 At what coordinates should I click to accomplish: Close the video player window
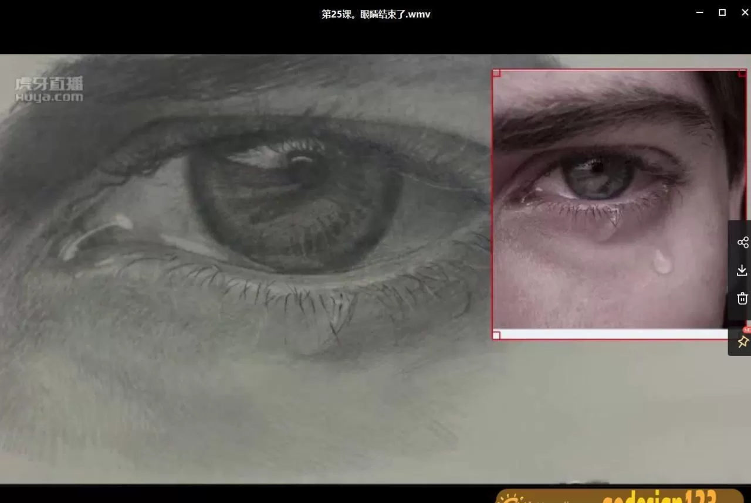coord(745,12)
